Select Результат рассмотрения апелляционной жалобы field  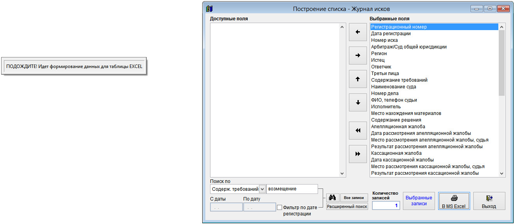click(x=434, y=147)
